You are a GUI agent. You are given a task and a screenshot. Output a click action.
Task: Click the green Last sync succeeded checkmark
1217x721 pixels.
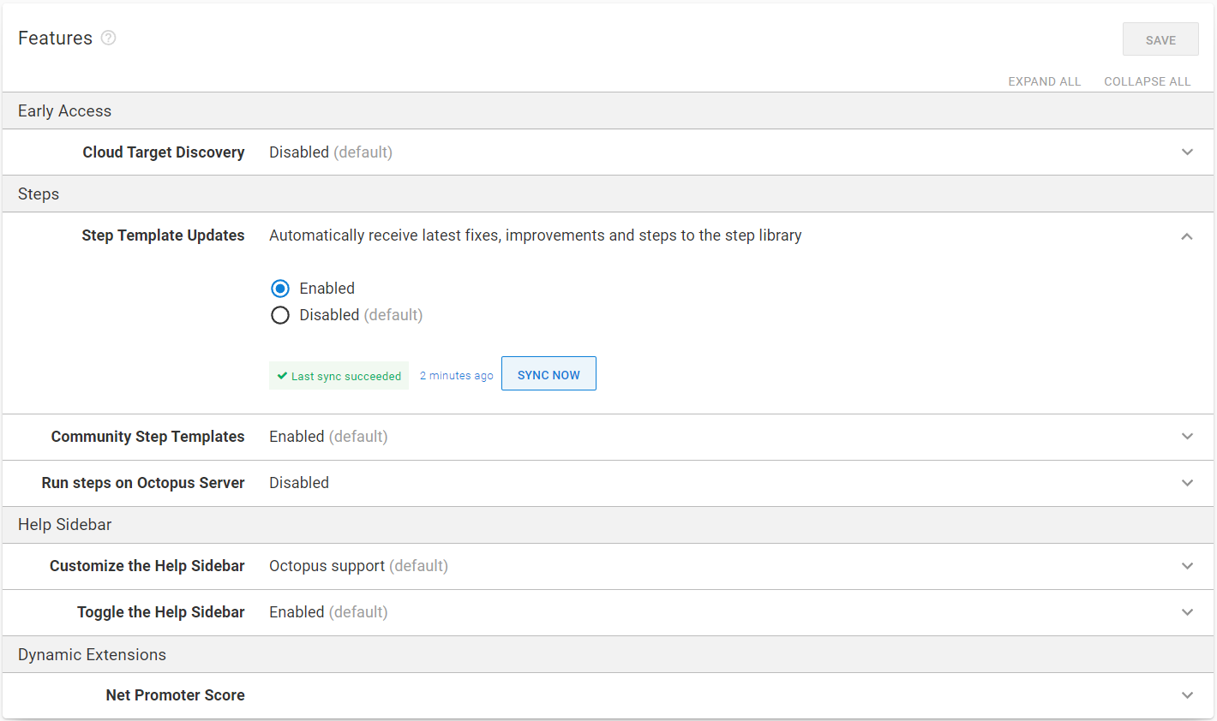pyautogui.click(x=282, y=376)
